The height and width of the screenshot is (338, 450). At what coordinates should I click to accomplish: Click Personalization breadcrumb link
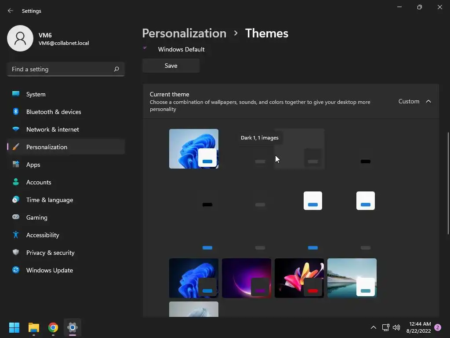point(184,33)
